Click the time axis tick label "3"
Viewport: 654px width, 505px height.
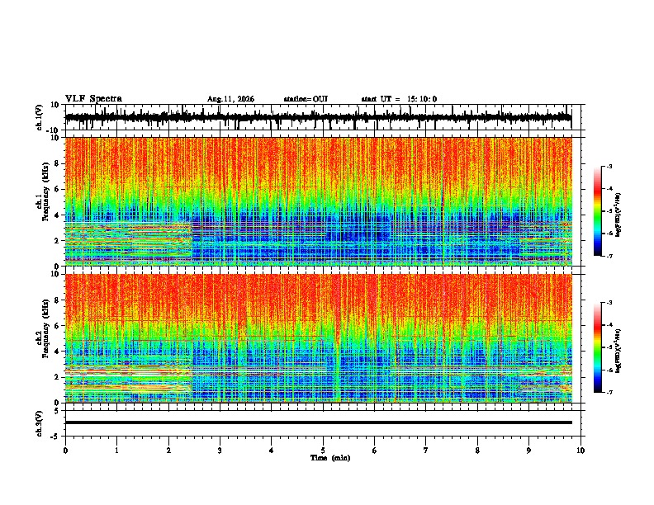[x=220, y=451]
